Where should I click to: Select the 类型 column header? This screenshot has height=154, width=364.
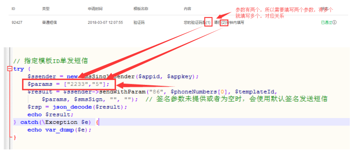46,9
